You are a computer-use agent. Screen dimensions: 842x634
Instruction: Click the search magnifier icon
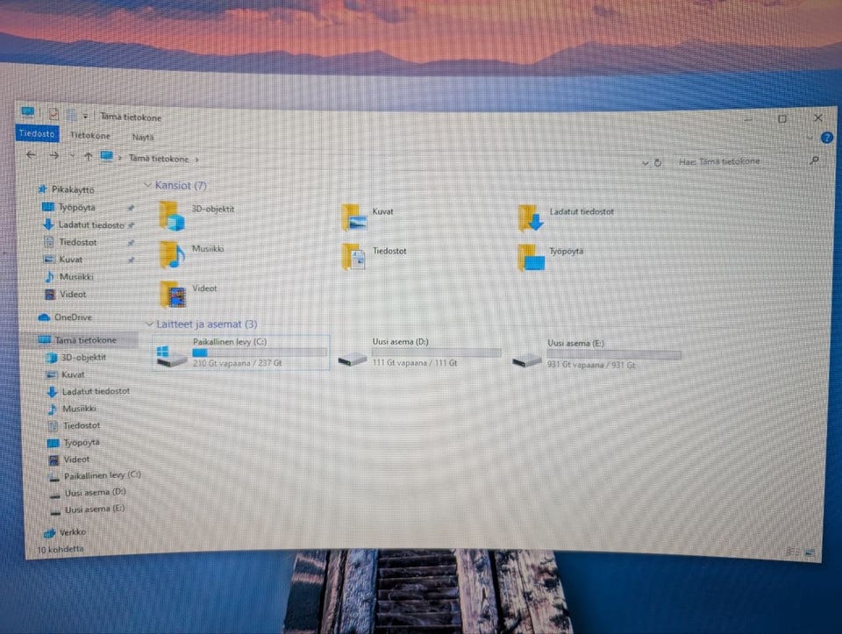coord(815,160)
